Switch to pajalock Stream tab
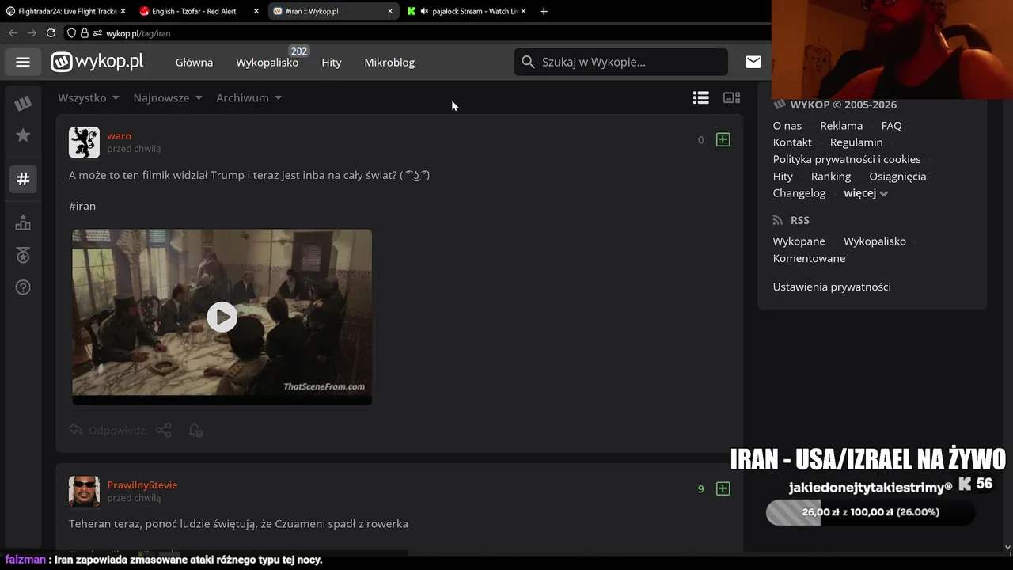Viewport: 1013px width, 570px height. pos(467,11)
